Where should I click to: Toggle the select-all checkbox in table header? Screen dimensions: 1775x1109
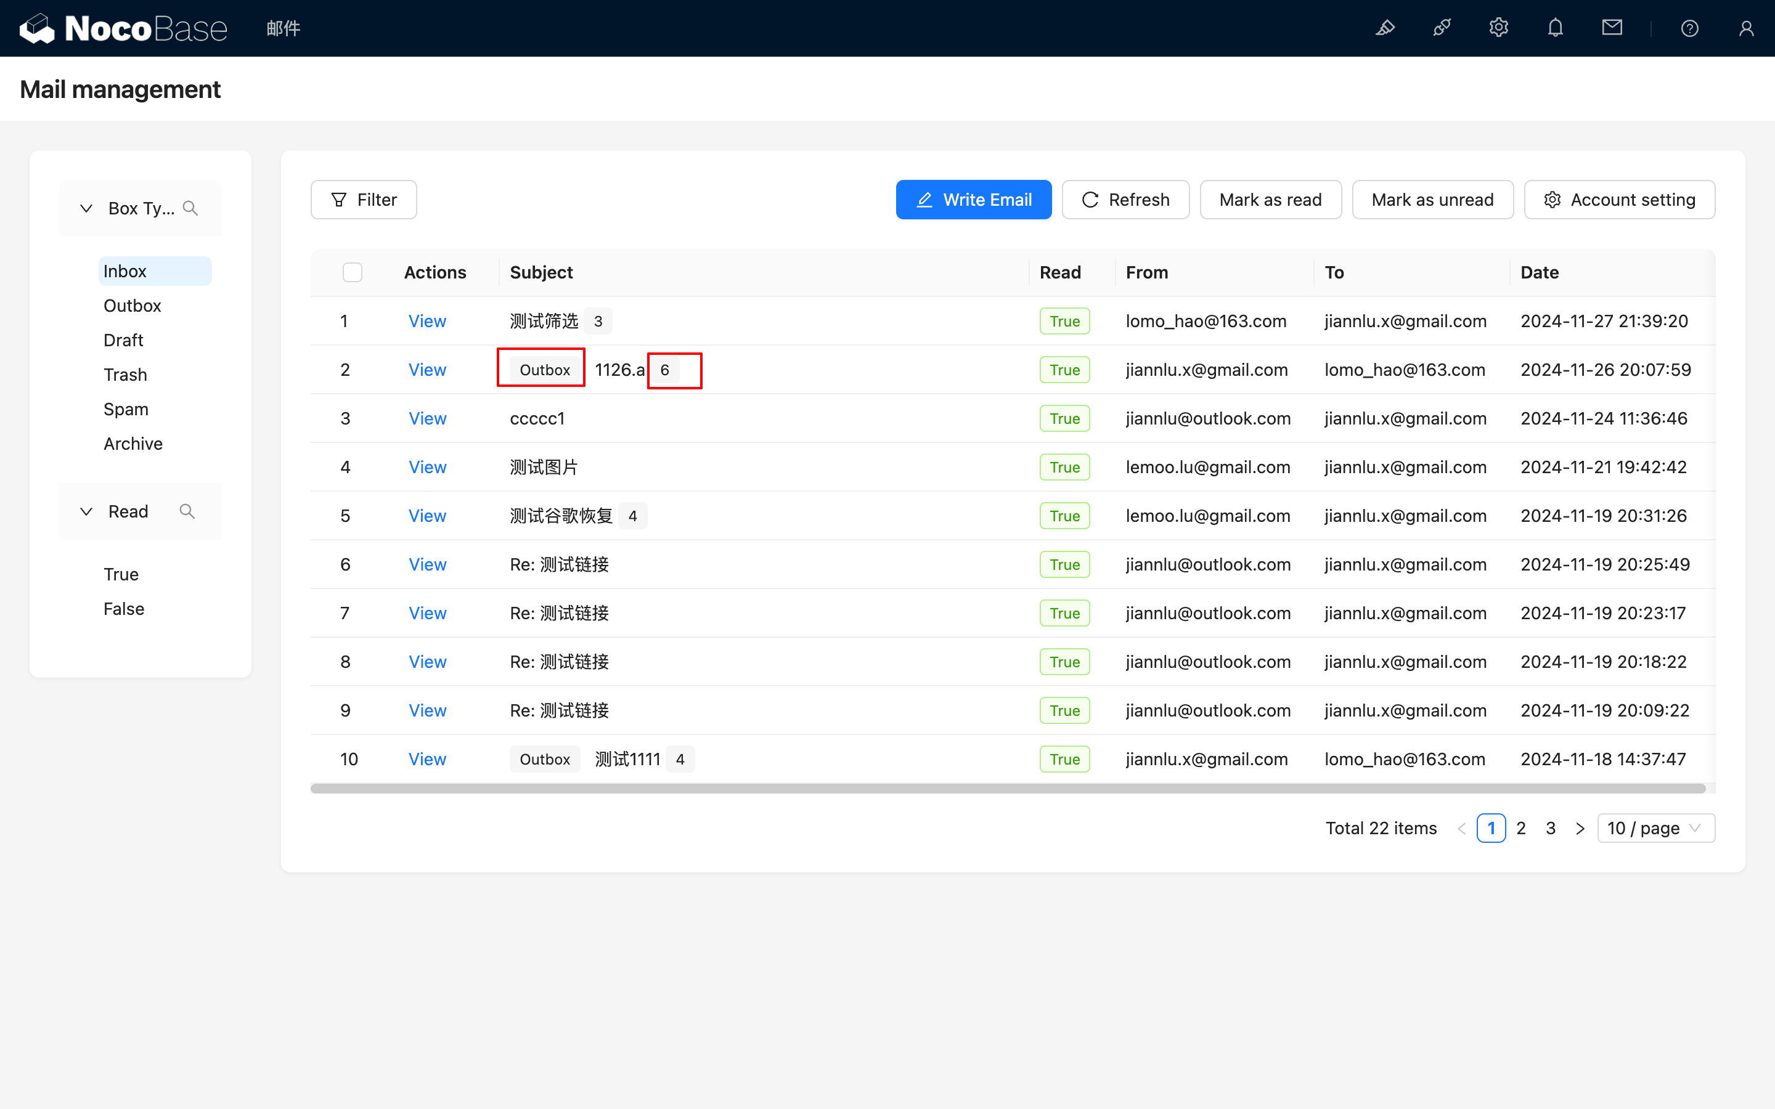[353, 272]
